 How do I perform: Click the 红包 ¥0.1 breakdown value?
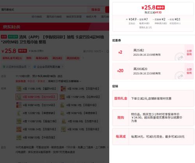(x=175, y=19)
